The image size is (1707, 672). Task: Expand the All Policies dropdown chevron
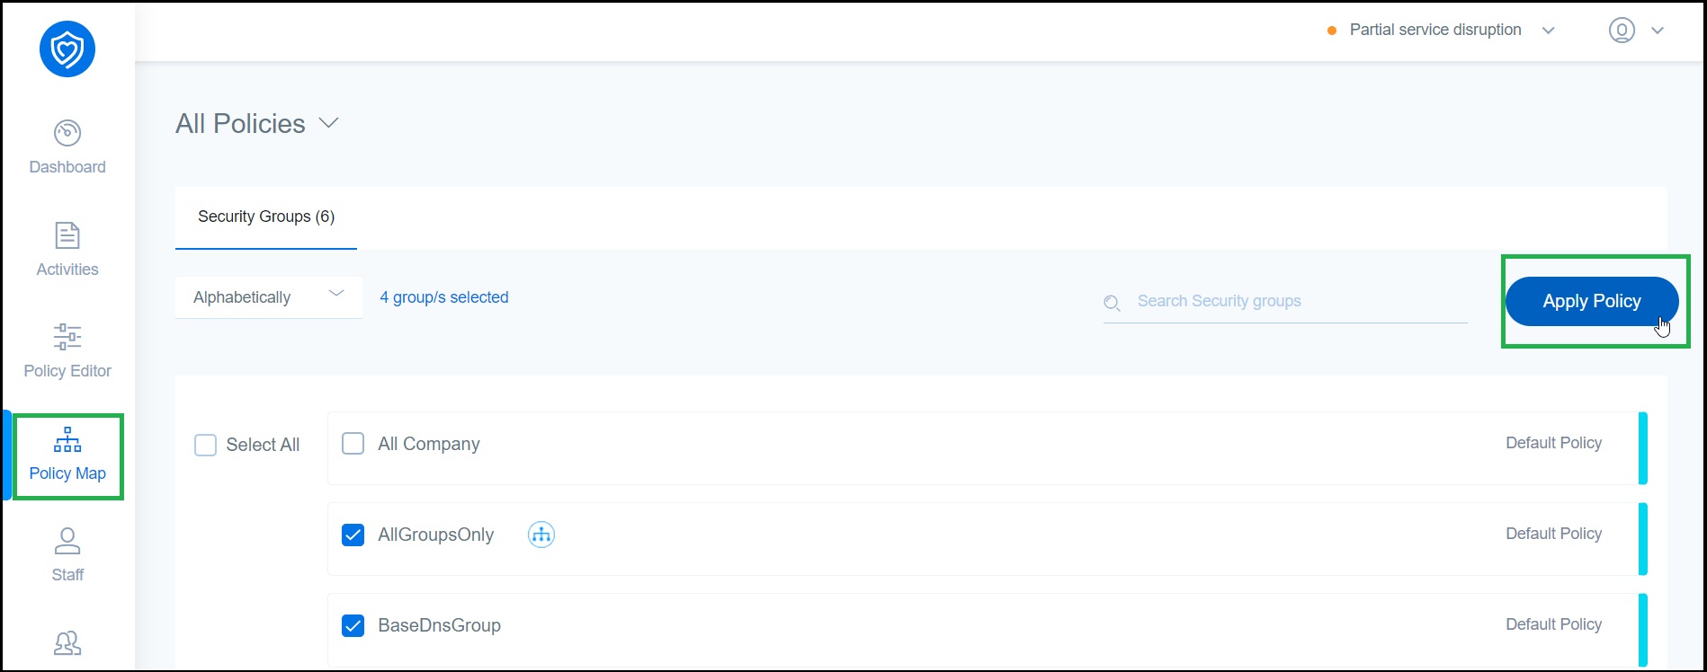tap(329, 123)
